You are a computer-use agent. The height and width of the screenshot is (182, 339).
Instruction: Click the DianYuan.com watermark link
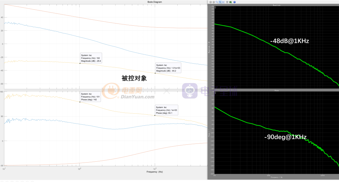(137, 97)
